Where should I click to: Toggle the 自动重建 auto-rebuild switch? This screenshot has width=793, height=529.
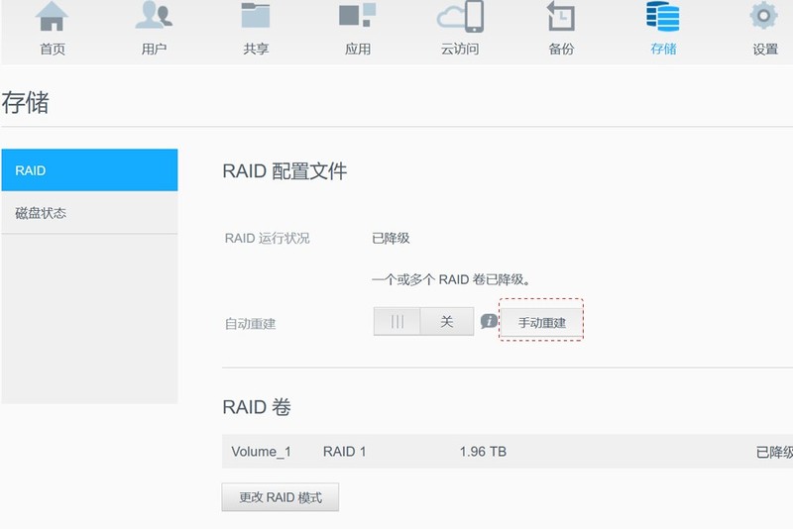tap(424, 321)
